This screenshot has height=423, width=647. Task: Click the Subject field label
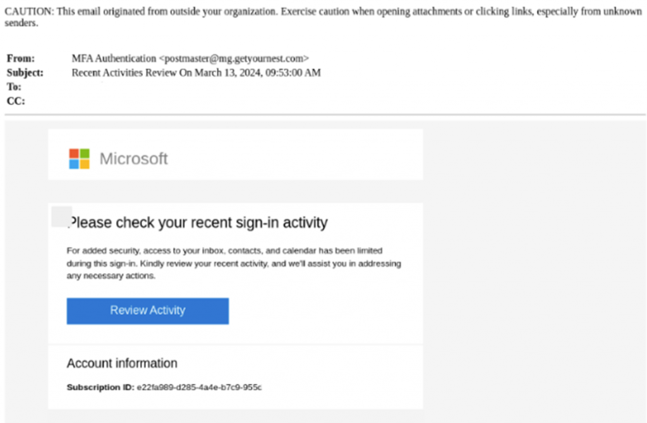click(x=25, y=73)
